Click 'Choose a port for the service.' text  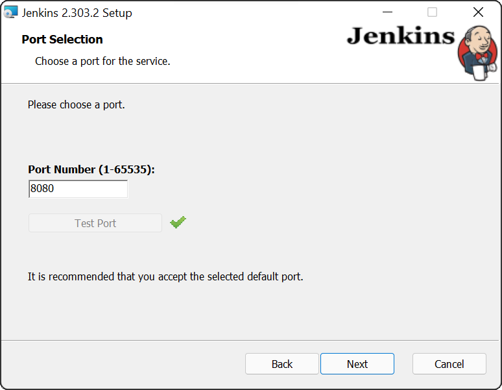[102, 61]
